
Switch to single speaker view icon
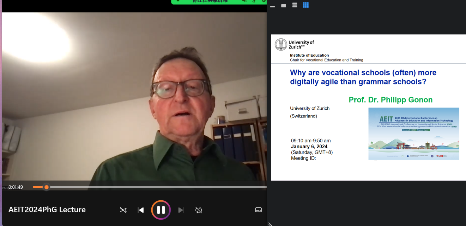point(284,6)
